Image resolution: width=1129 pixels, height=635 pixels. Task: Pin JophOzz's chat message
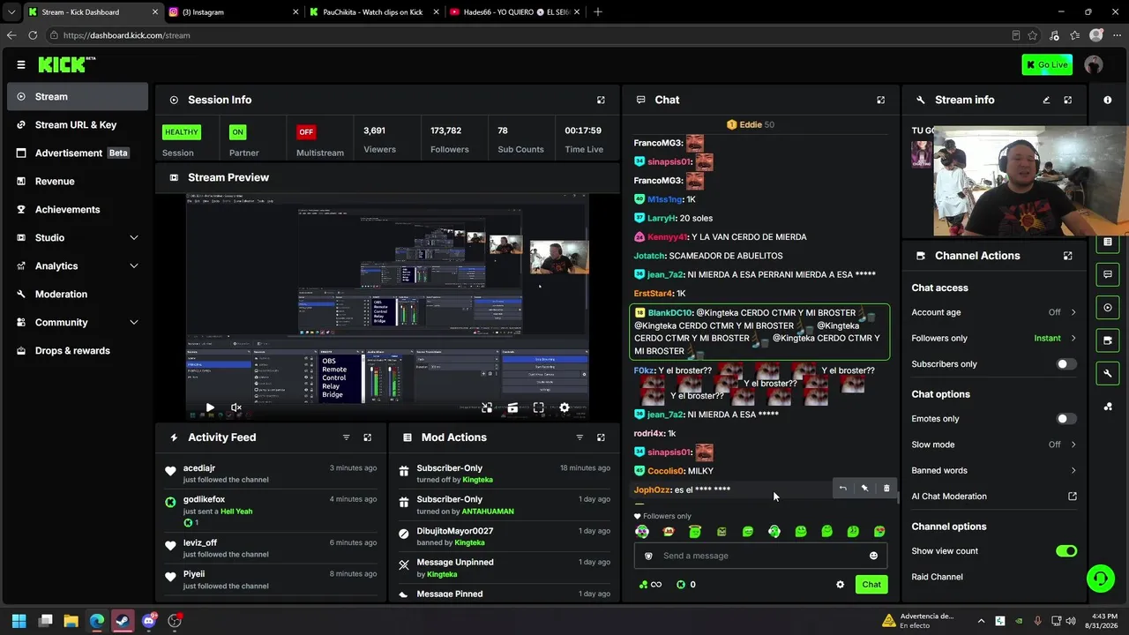[x=864, y=489]
